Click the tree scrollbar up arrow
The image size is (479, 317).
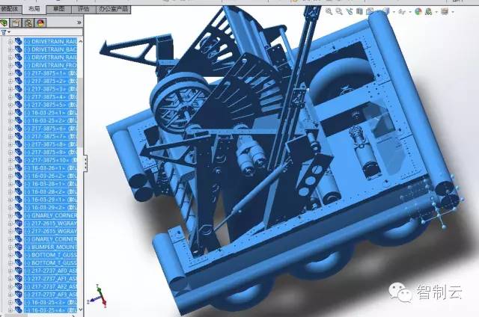click(x=80, y=40)
